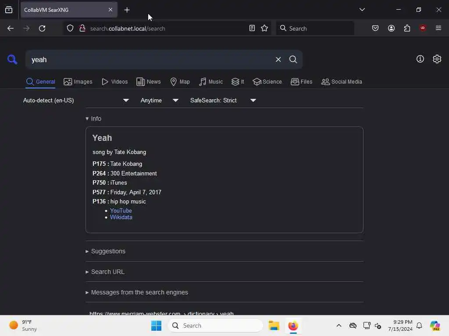Open the Extensions puzzle icon
The height and width of the screenshot is (336, 449).
coord(407,28)
